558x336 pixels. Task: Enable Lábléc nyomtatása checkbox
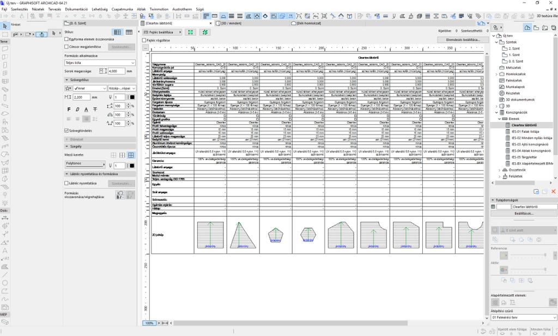pos(66,183)
